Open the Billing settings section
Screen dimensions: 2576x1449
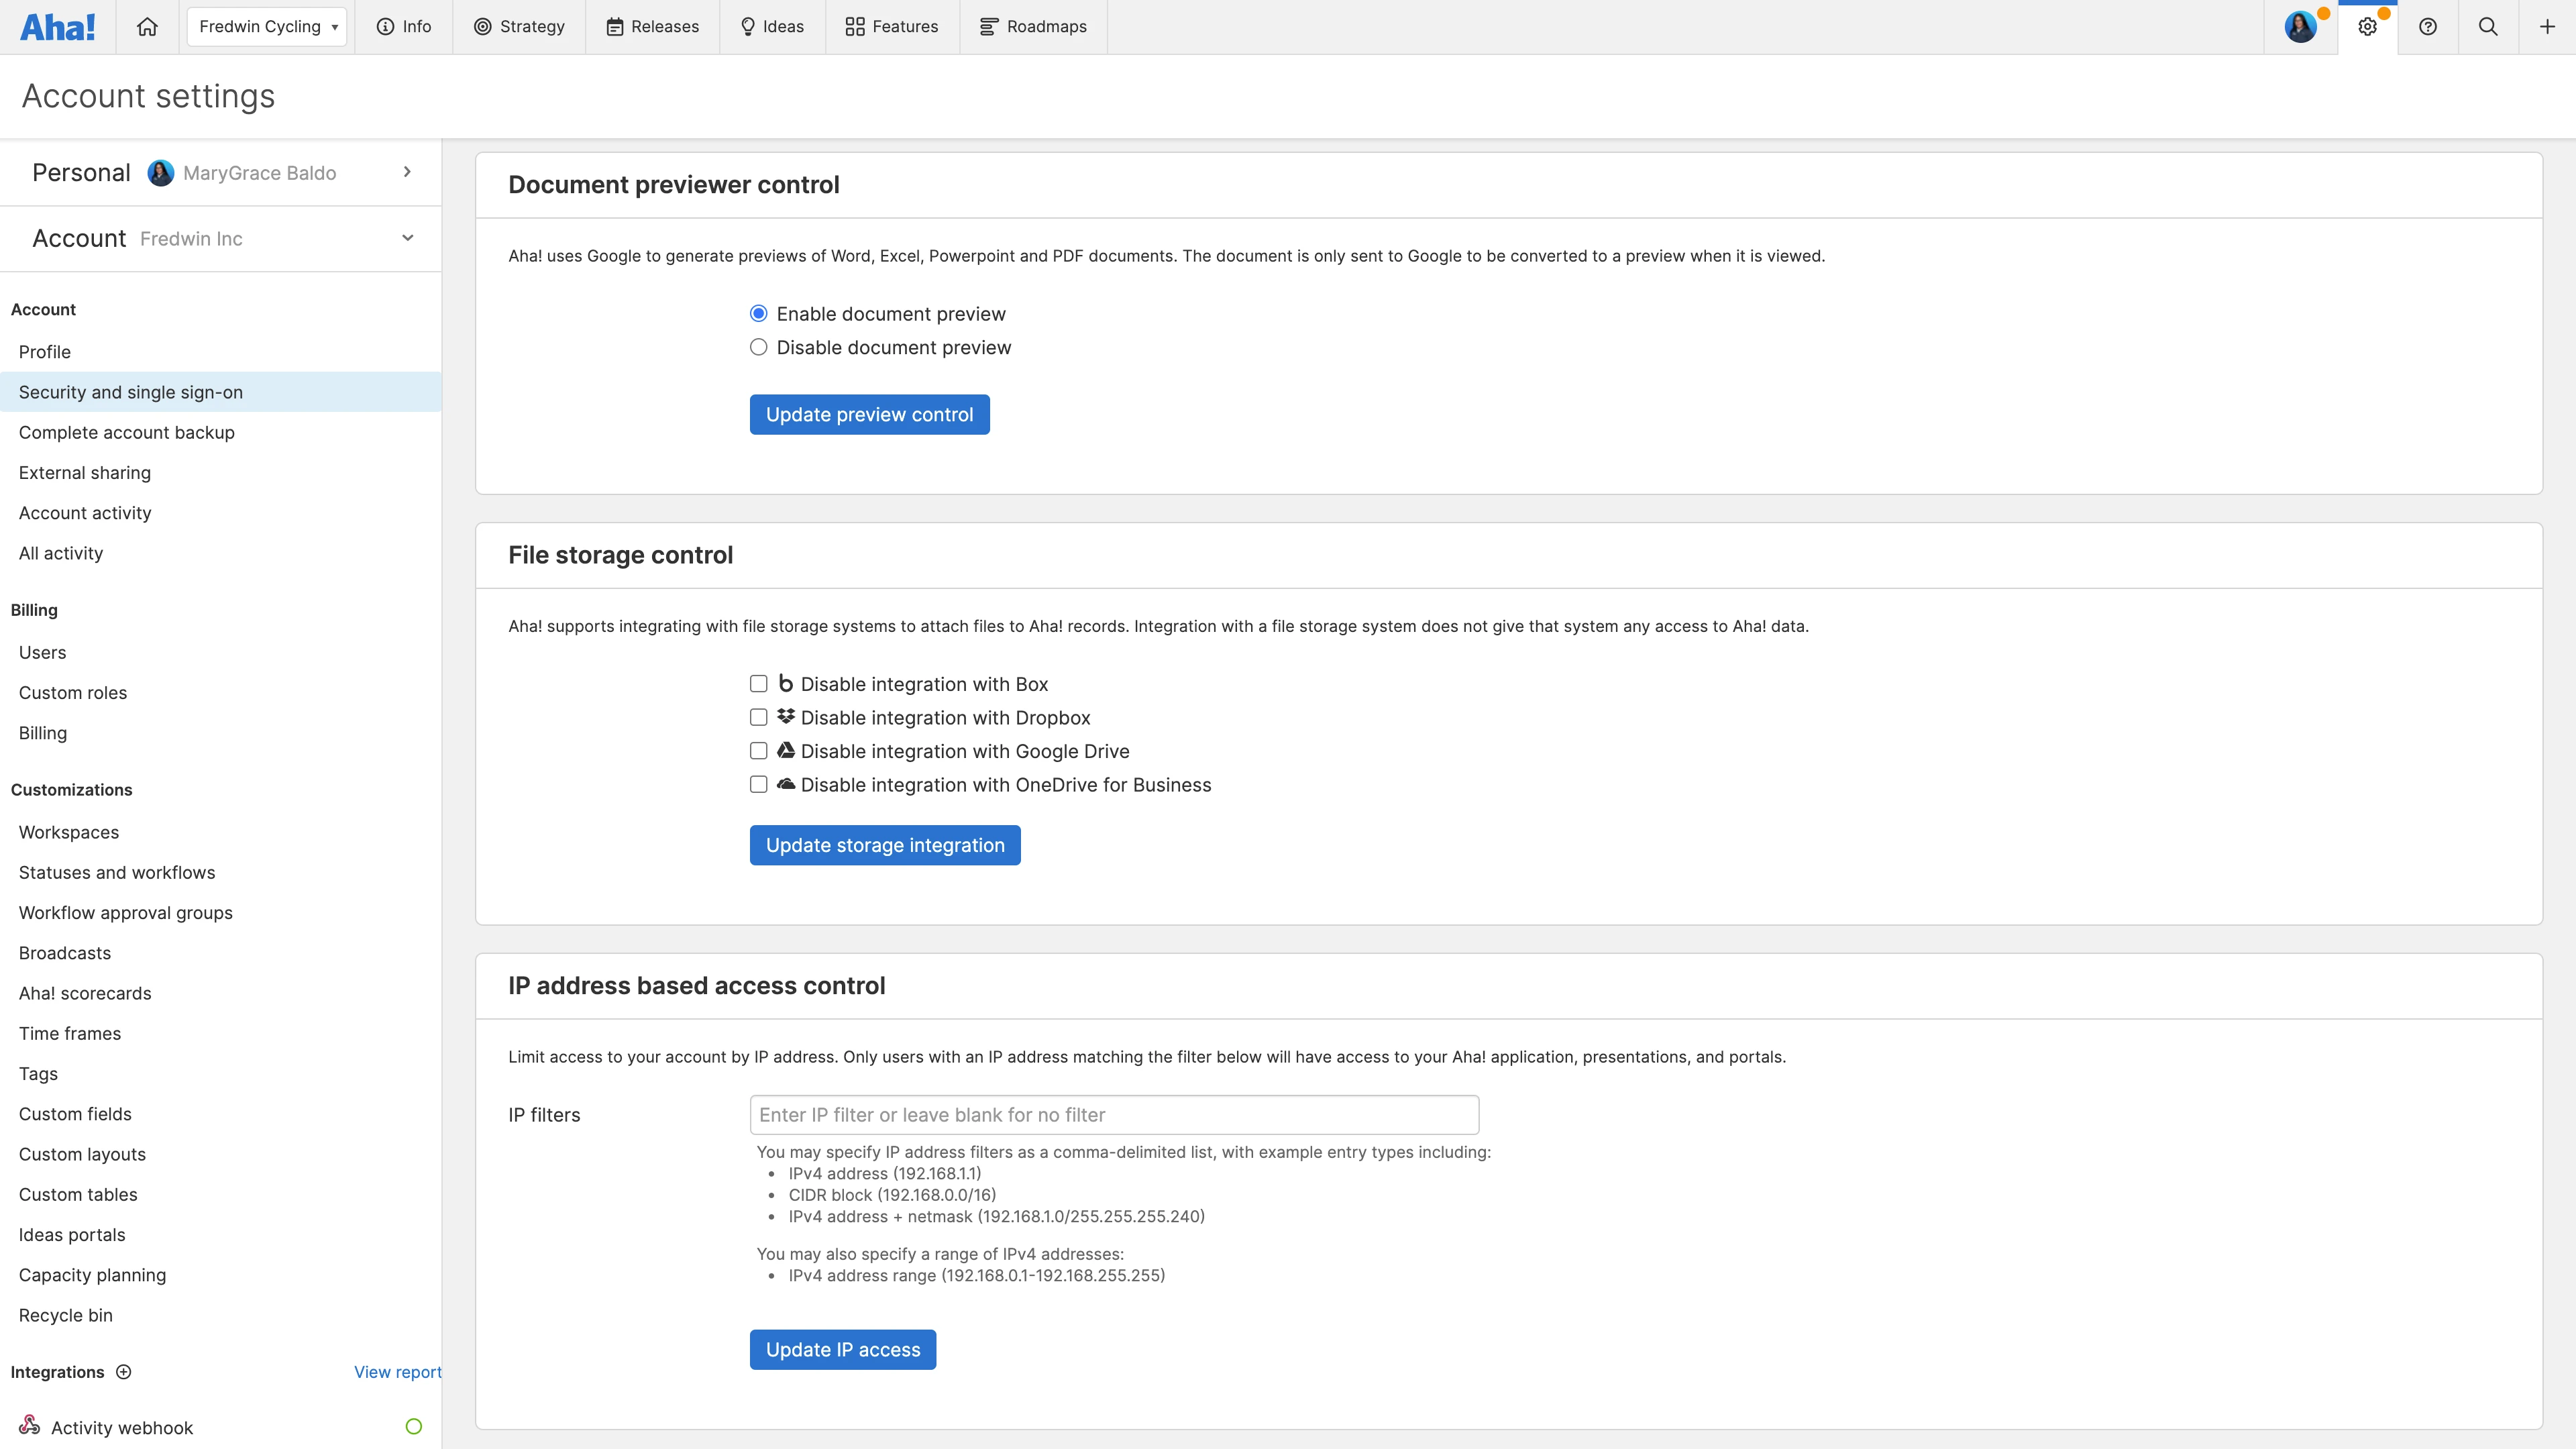point(42,732)
